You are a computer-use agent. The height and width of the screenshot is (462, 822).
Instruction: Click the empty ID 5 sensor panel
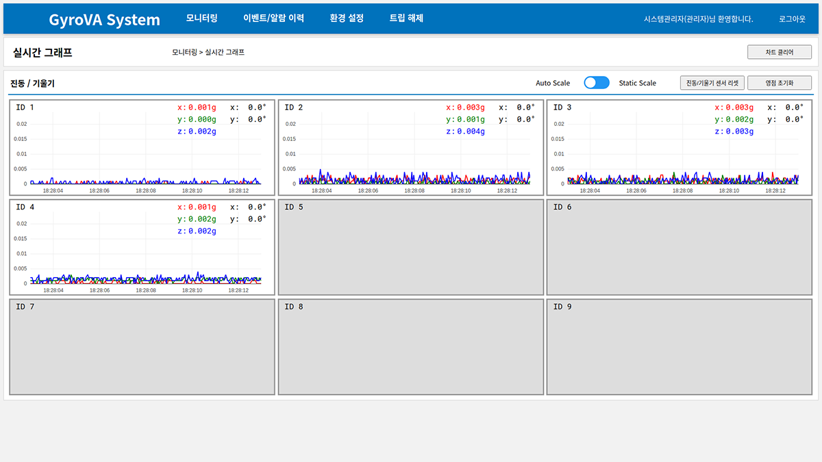tap(411, 247)
